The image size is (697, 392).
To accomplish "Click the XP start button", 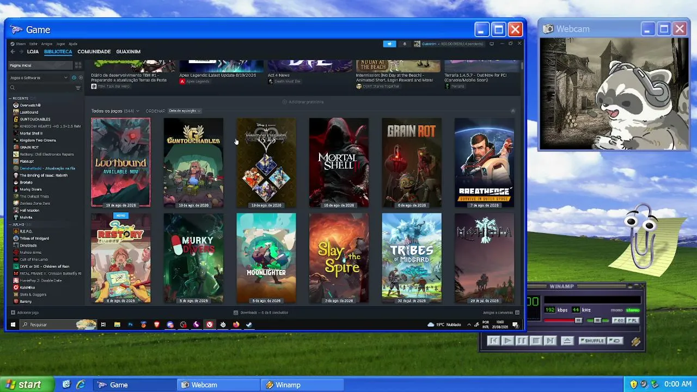I will 27,384.
